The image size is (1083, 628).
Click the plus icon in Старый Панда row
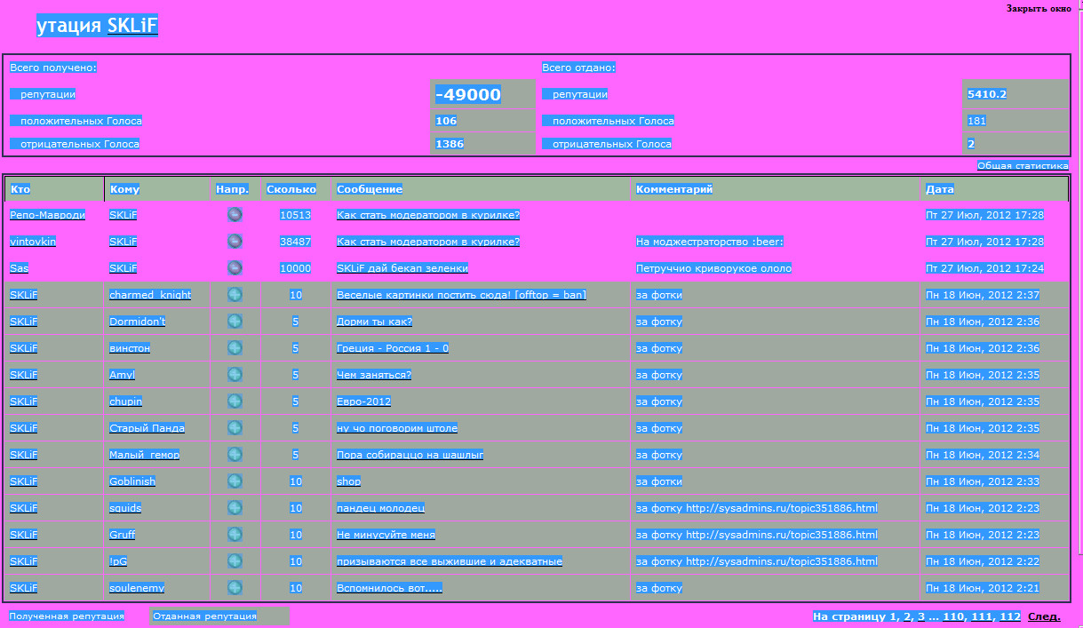pyautogui.click(x=235, y=427)
